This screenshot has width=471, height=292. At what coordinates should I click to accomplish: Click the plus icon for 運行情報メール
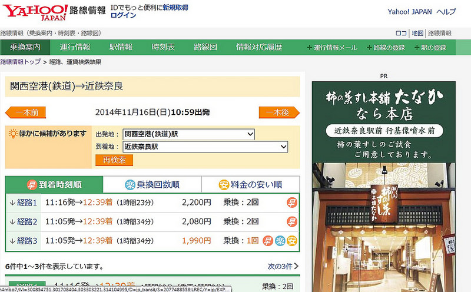point(310,48)
